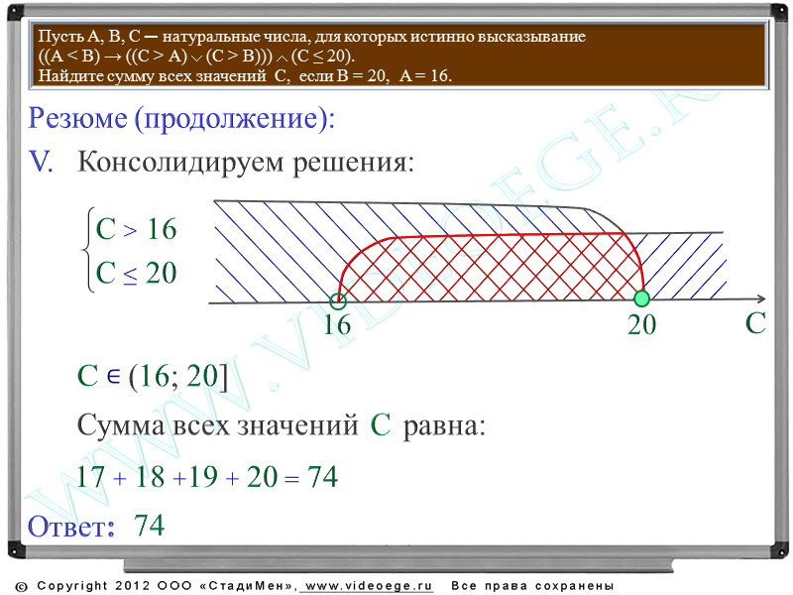The width and height of the screenshot is (793, 595).
Task: Click the text 'Все права сохранены'
Action: coord(532,586)
